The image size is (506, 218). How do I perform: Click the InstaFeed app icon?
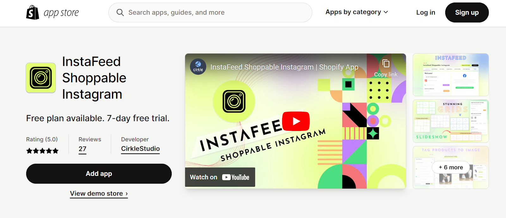click(41, 78)
